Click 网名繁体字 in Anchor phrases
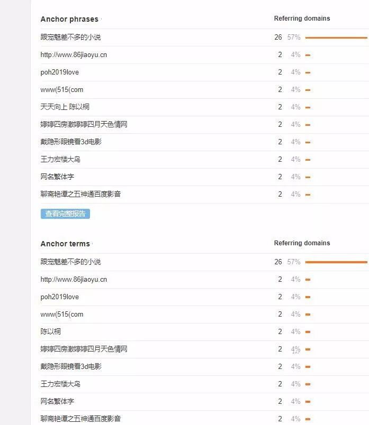Image resolution: width=369 pixels, height=425 pixels. pyautogui.click(x=57, y=177)
